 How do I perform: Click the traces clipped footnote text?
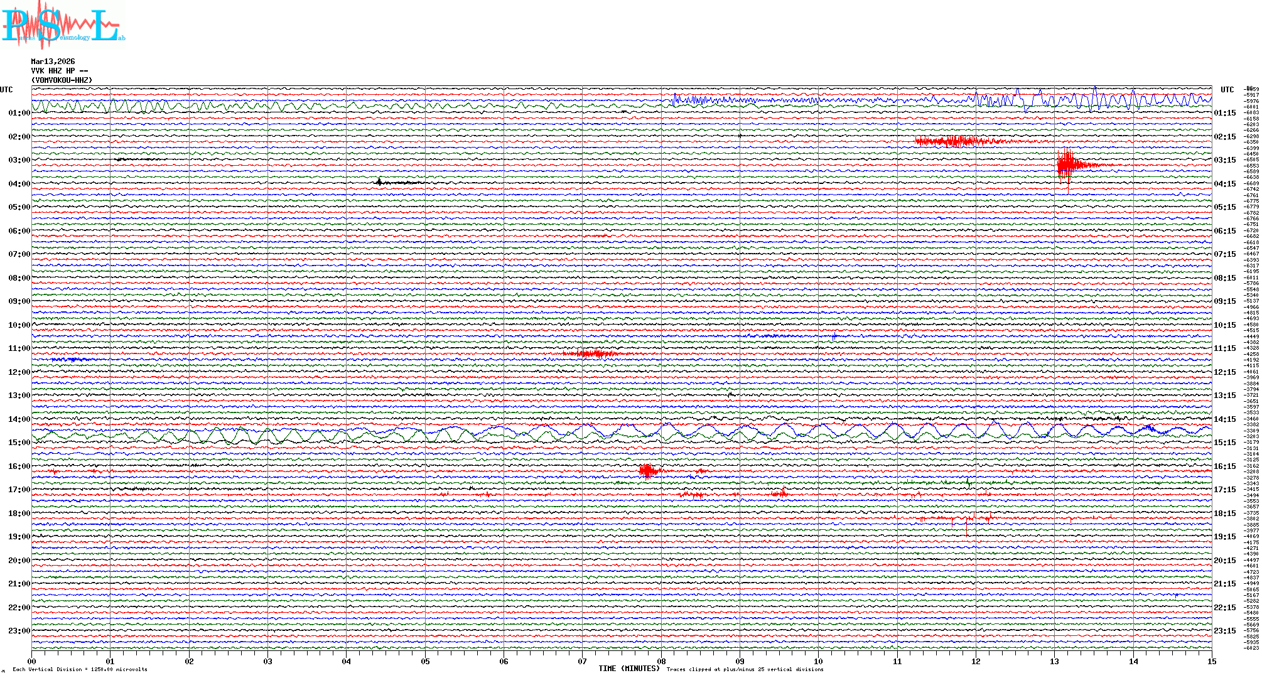pos(745,669)
